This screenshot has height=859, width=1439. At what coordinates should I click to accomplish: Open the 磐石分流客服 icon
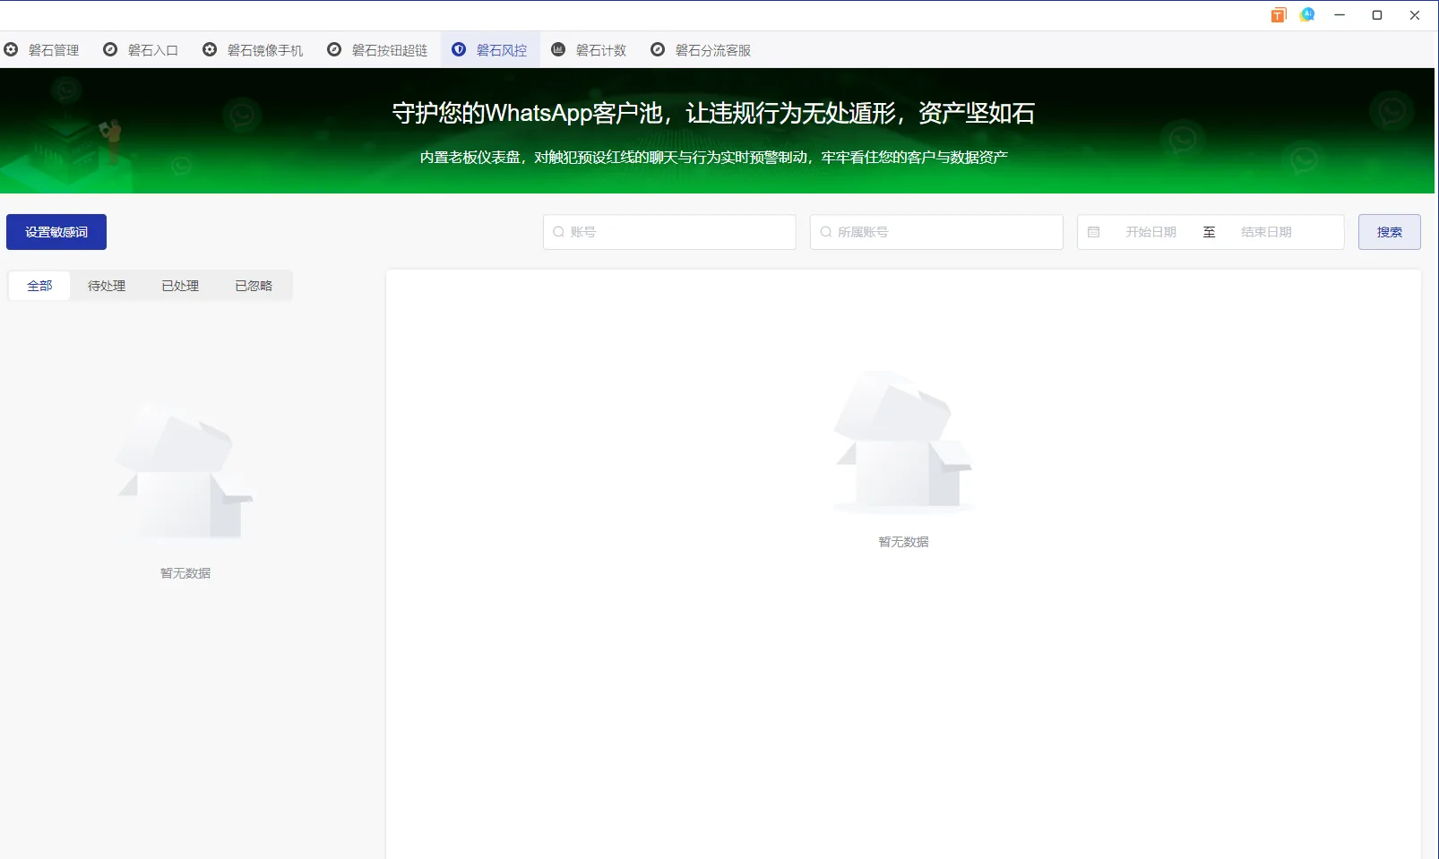click(659, 49)
